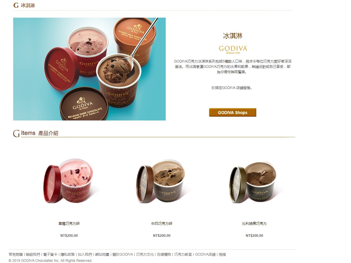Open the 巧克力文化 footer link

(x=145, y=254)
